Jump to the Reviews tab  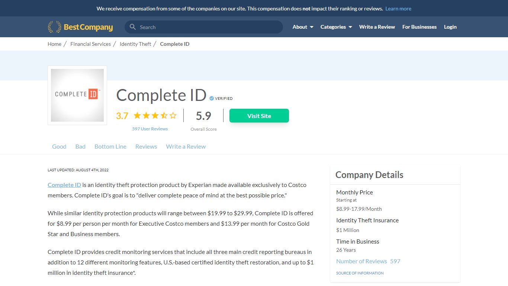(146, 146)
